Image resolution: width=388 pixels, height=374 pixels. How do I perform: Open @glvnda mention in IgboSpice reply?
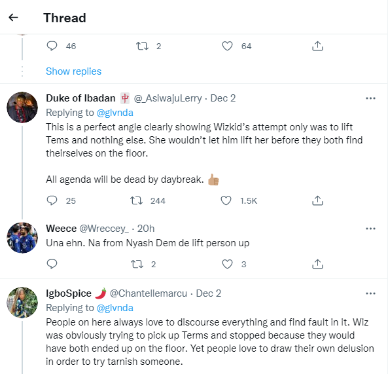[115, 308]
